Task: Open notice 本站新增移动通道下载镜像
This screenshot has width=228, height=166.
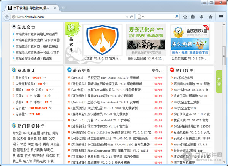Action: (33, 58)
